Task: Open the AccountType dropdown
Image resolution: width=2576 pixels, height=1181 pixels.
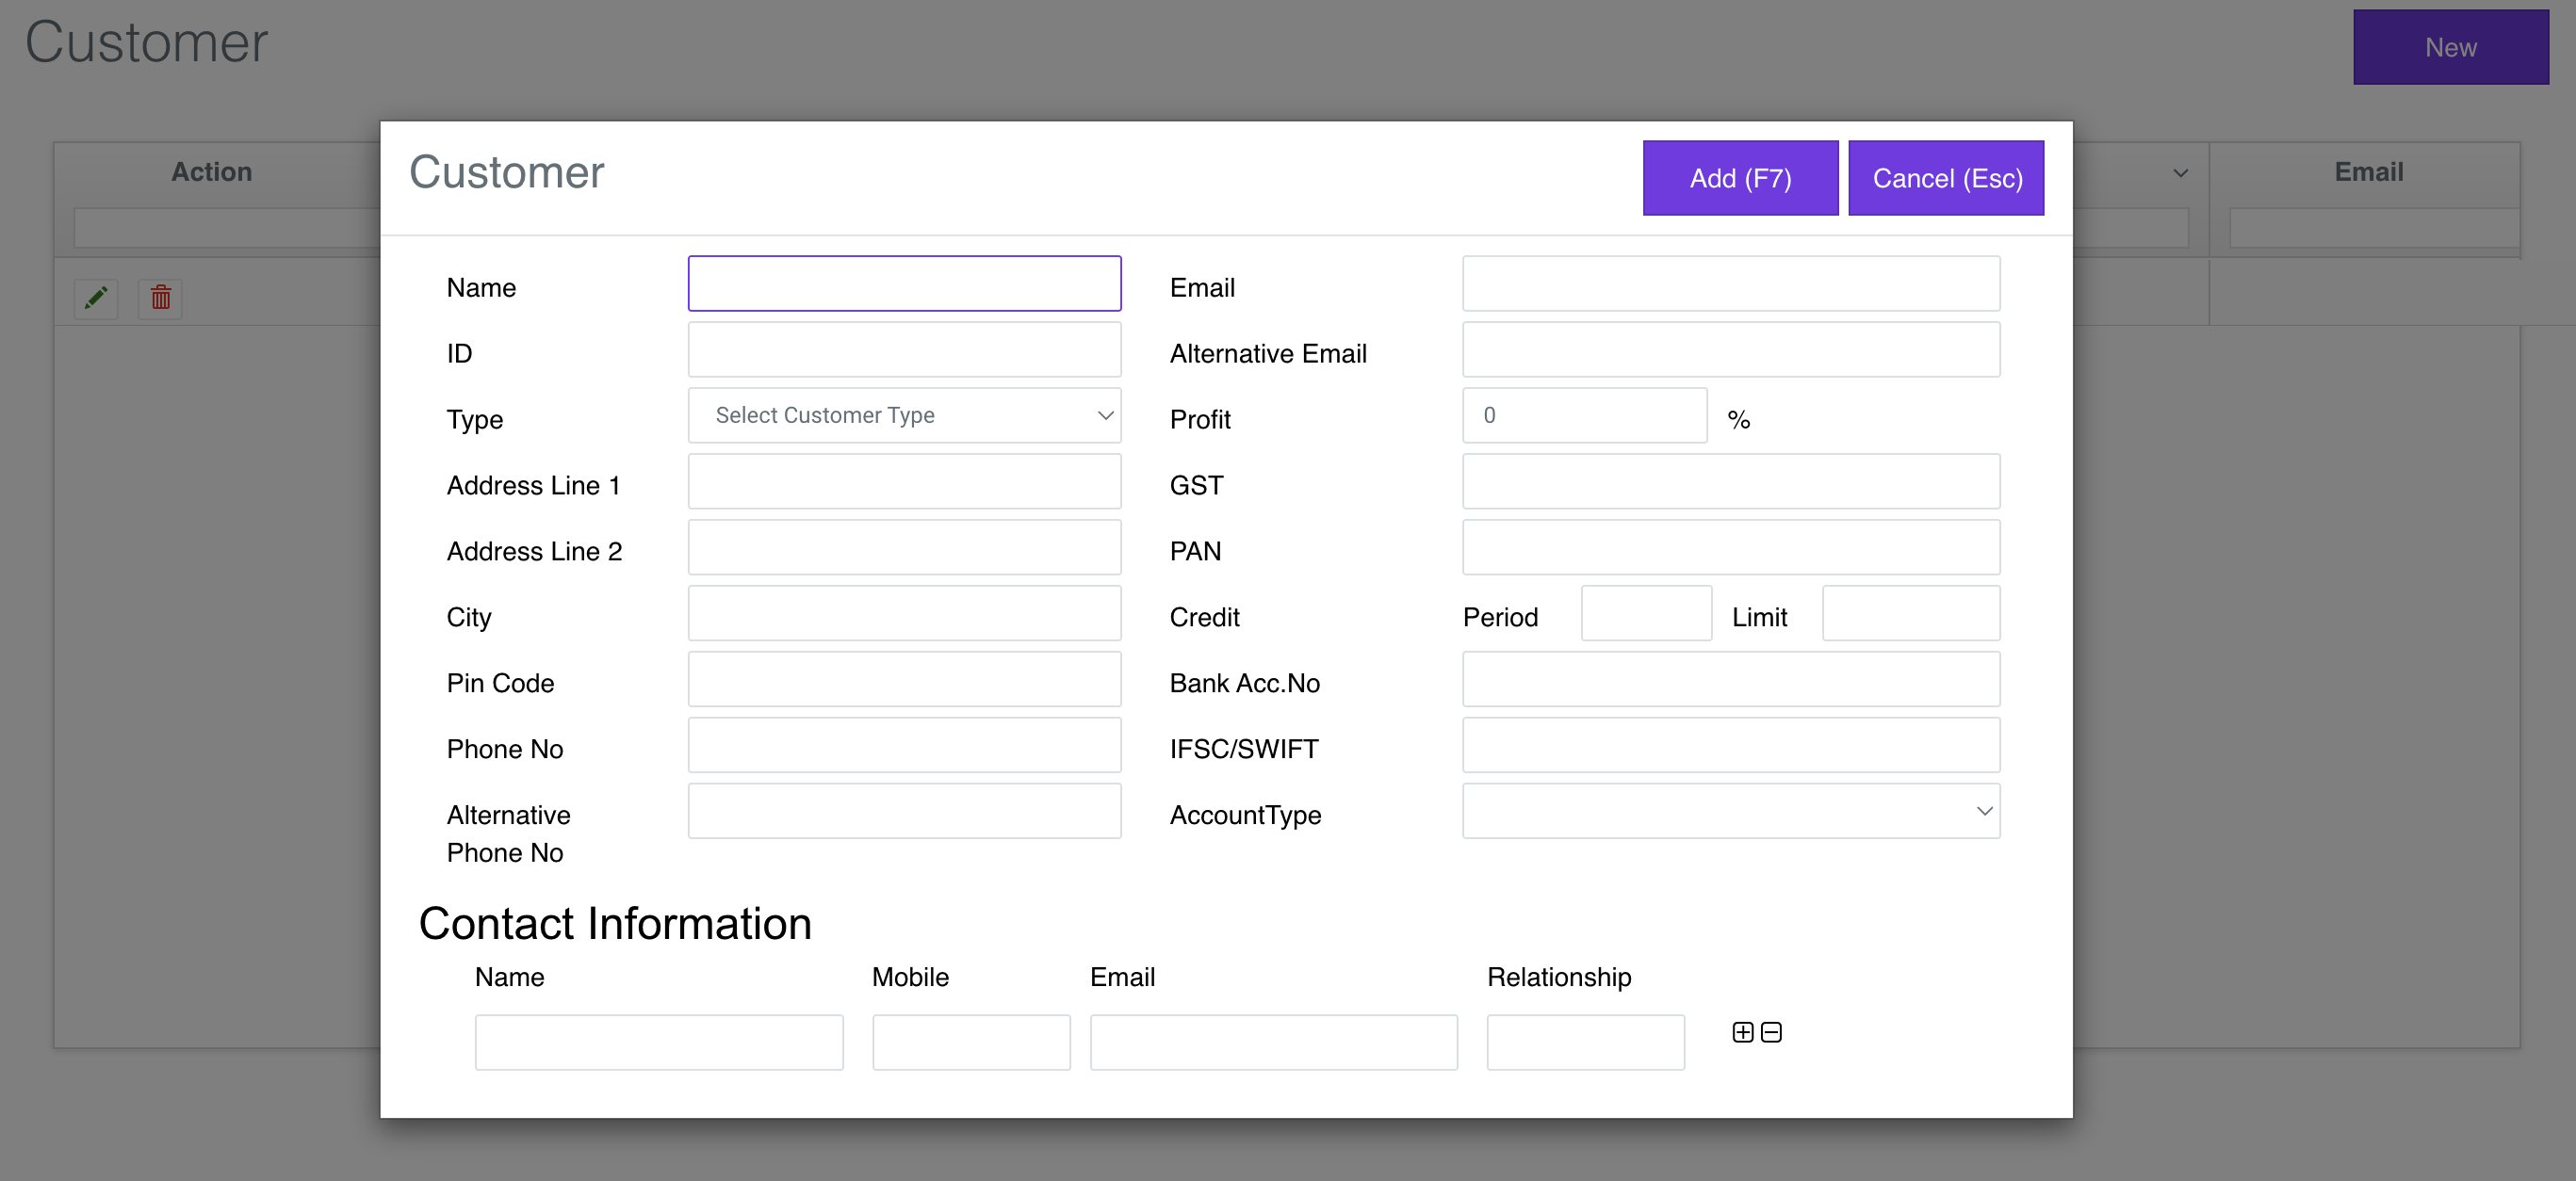Action: (1729, 813)
